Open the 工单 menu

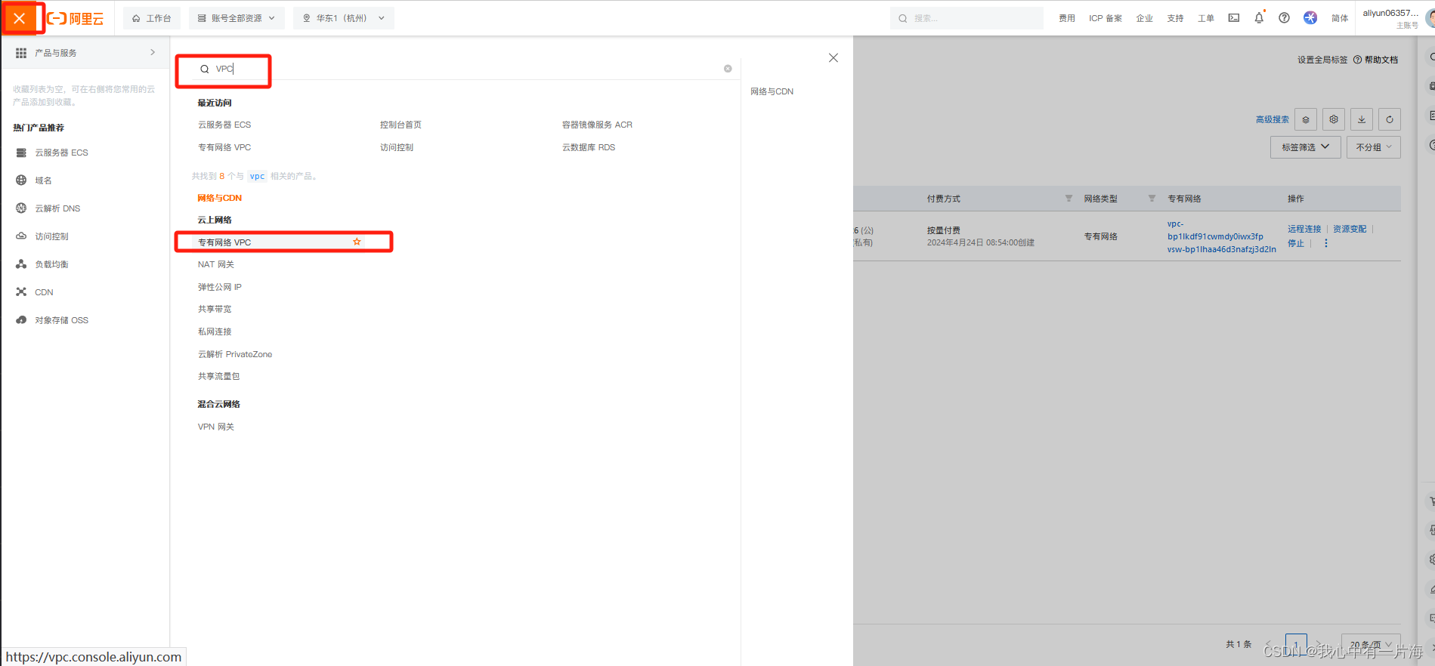point(1205,18)
